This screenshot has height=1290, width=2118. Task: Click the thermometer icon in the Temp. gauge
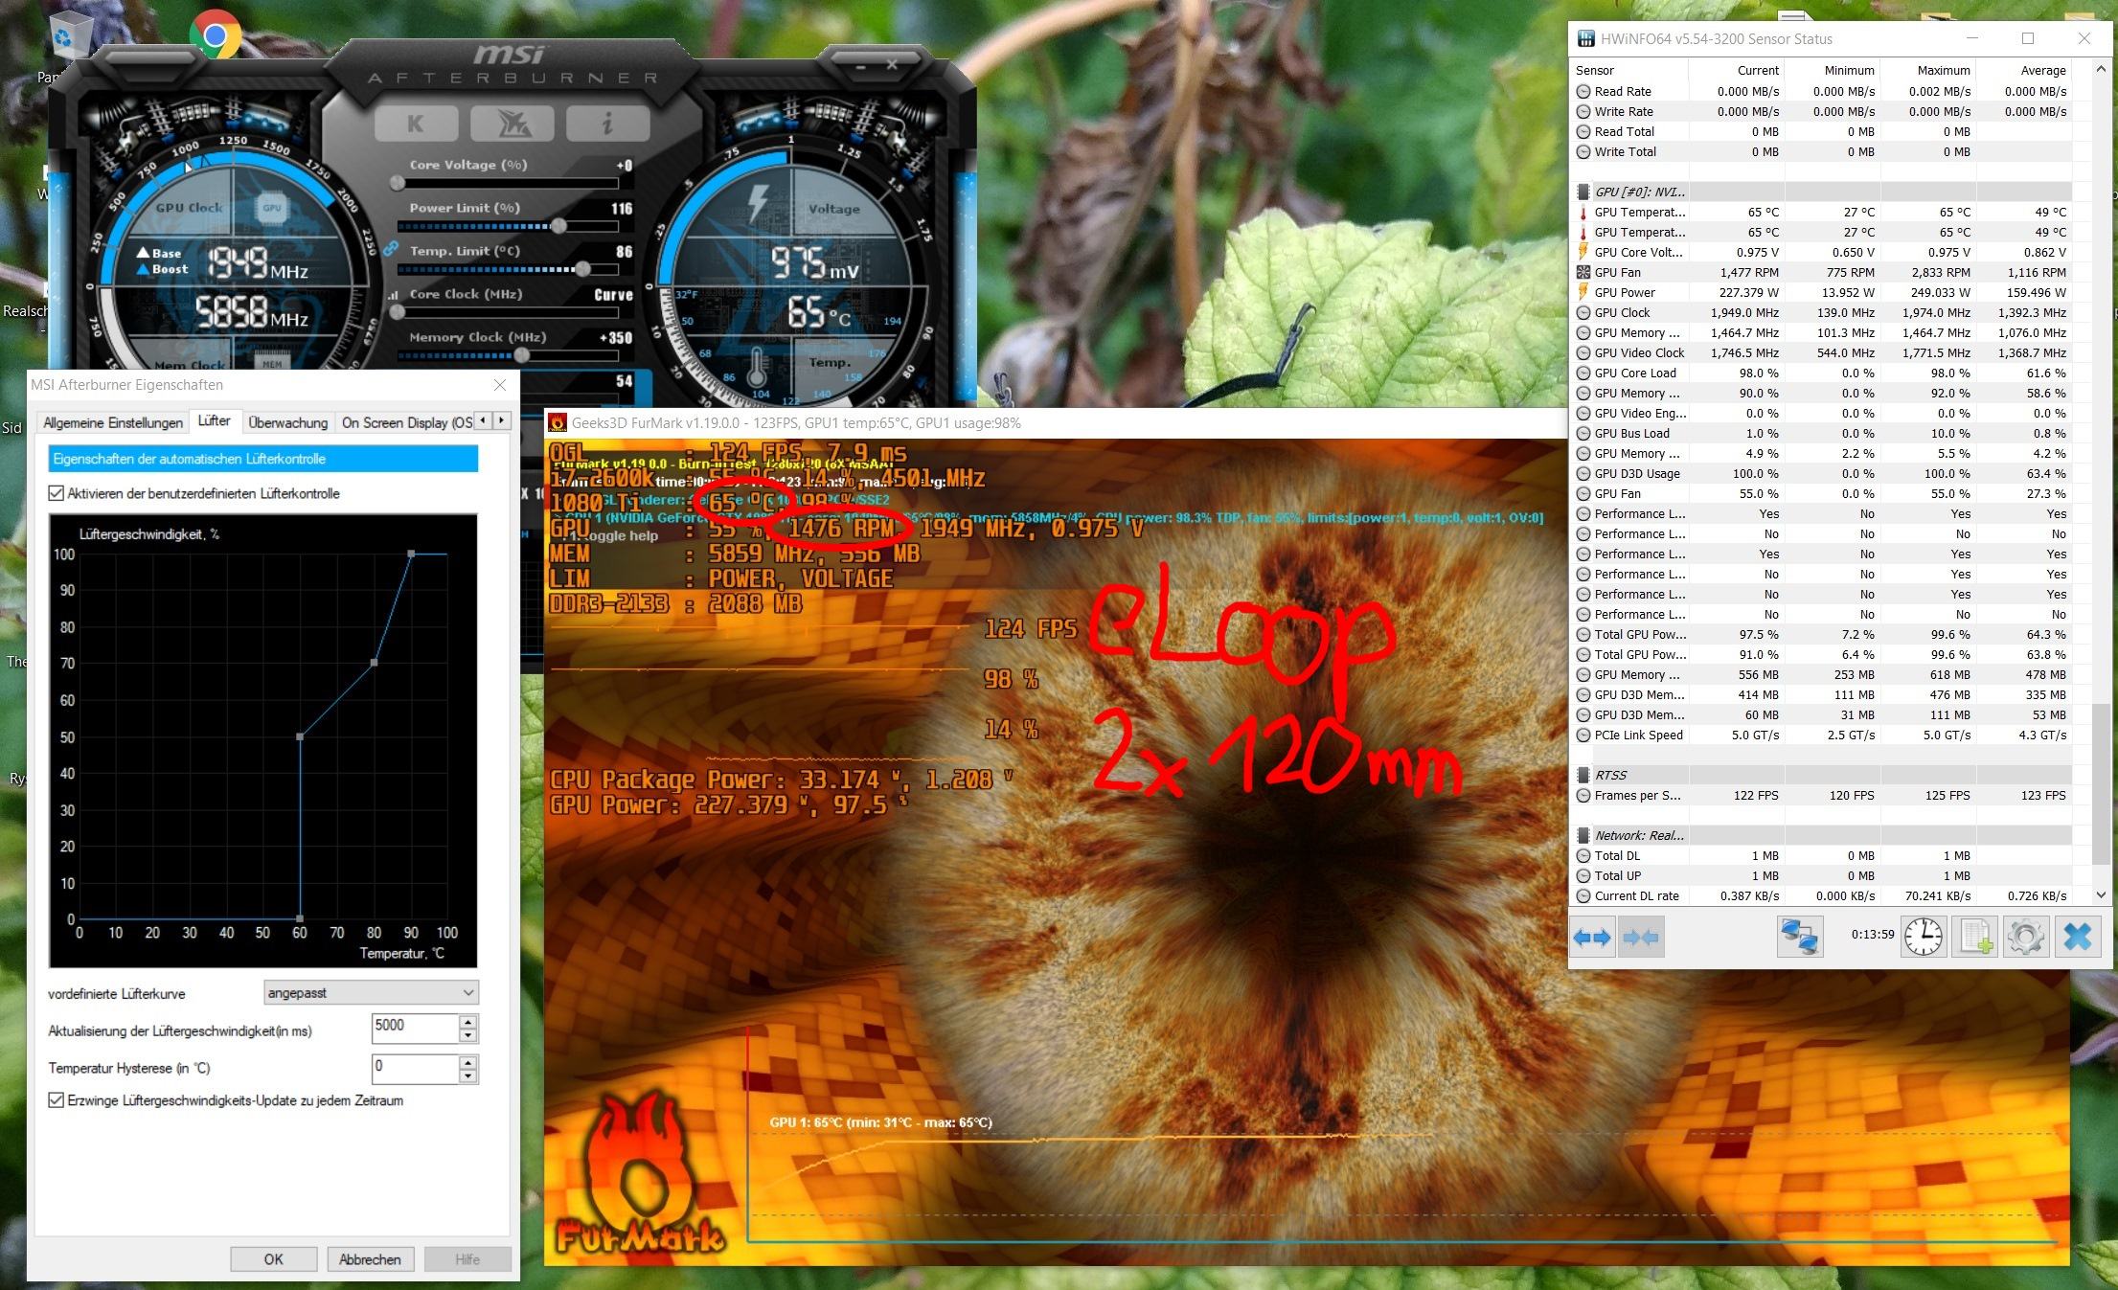[758, 369]
